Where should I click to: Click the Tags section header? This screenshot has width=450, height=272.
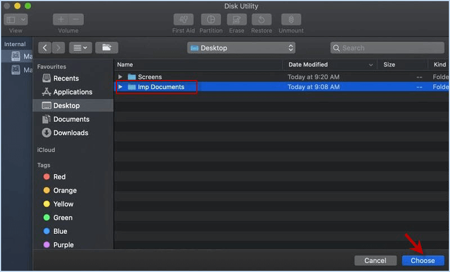click(44, 165)
